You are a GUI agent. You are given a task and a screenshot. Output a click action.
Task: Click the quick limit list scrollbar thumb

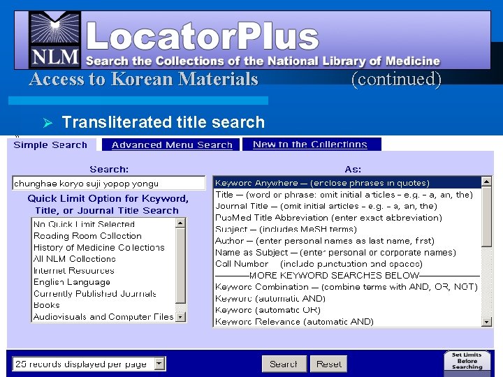coord(181,265)
